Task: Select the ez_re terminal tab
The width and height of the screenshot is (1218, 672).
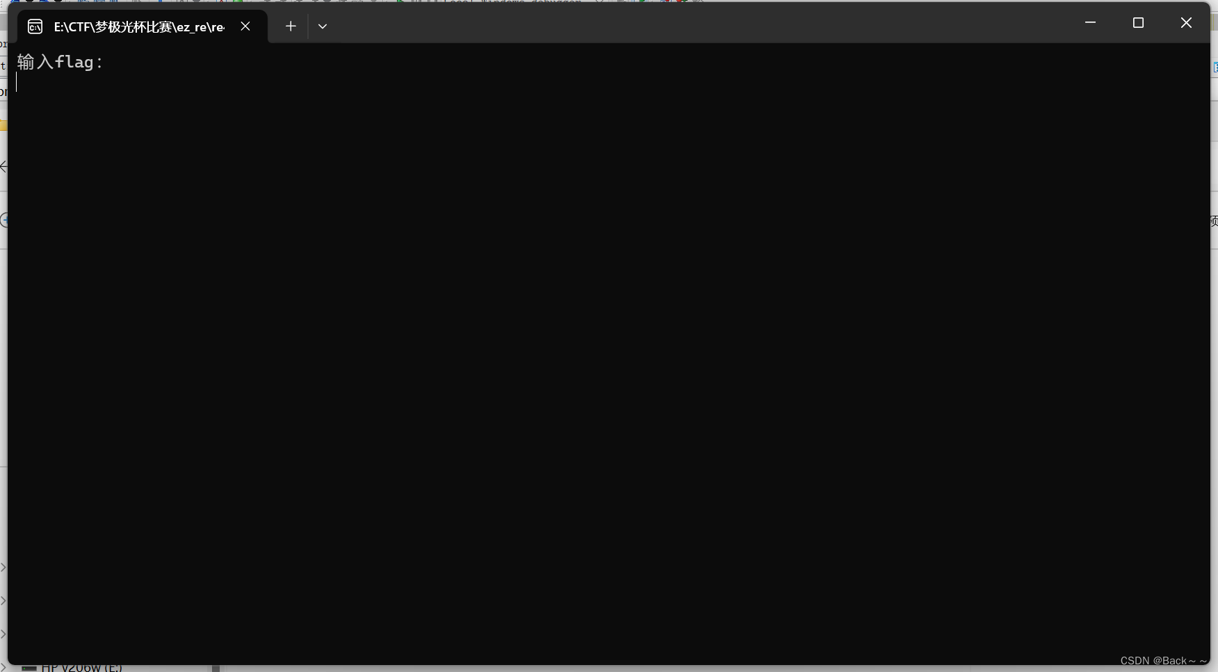Action: point(142,26)
